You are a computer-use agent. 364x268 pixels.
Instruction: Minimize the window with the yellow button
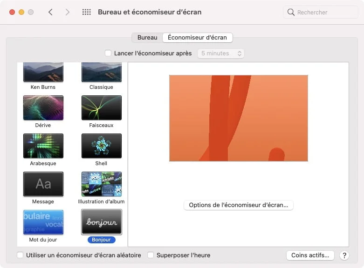tap(21, 12)
